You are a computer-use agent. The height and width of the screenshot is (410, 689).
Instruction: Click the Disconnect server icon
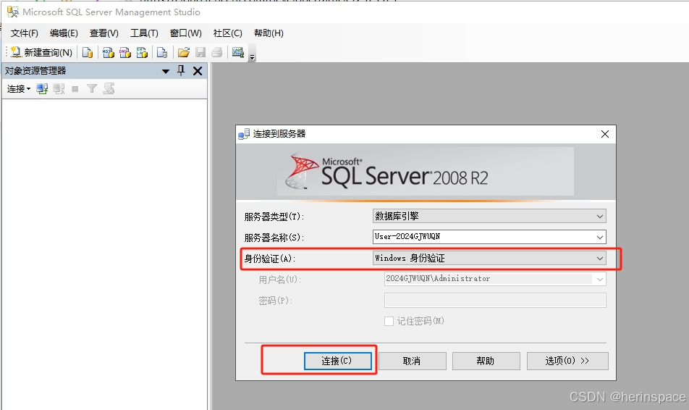point(59,89)
